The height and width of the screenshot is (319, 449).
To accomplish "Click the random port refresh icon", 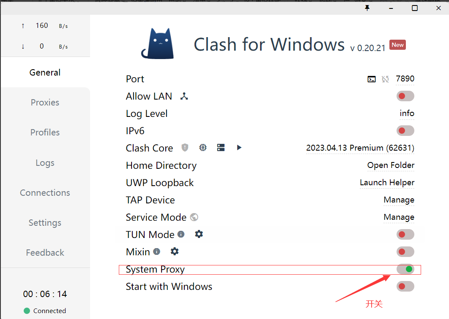I will pos(385,79).
